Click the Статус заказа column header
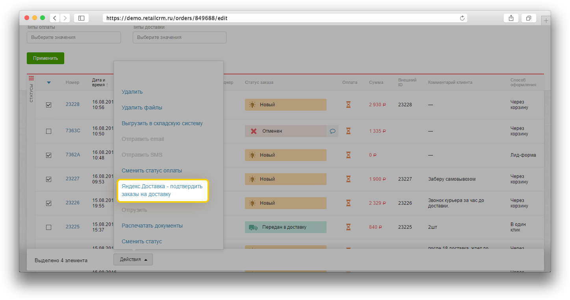The width and height of the screenshot is (570, 300). (259, 82)
